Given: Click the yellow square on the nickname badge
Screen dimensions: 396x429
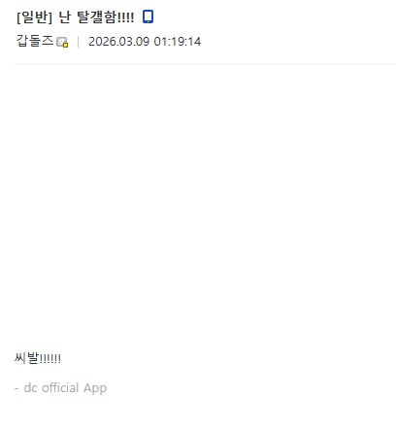Looking at the screenshot, I should point(65,45).
